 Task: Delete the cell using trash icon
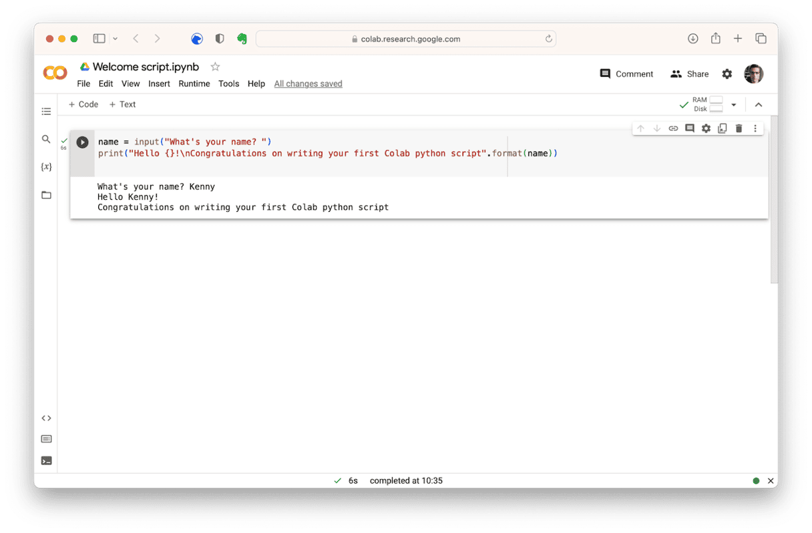point(739,128)
